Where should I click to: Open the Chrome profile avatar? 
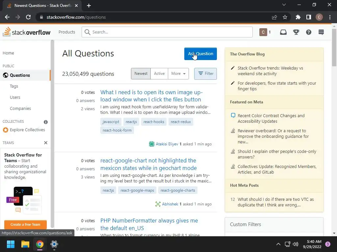click(319, 17)
